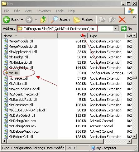Click the MicDebugWatch.ocx file name
The image size is (139, 152).
point(24,131)
